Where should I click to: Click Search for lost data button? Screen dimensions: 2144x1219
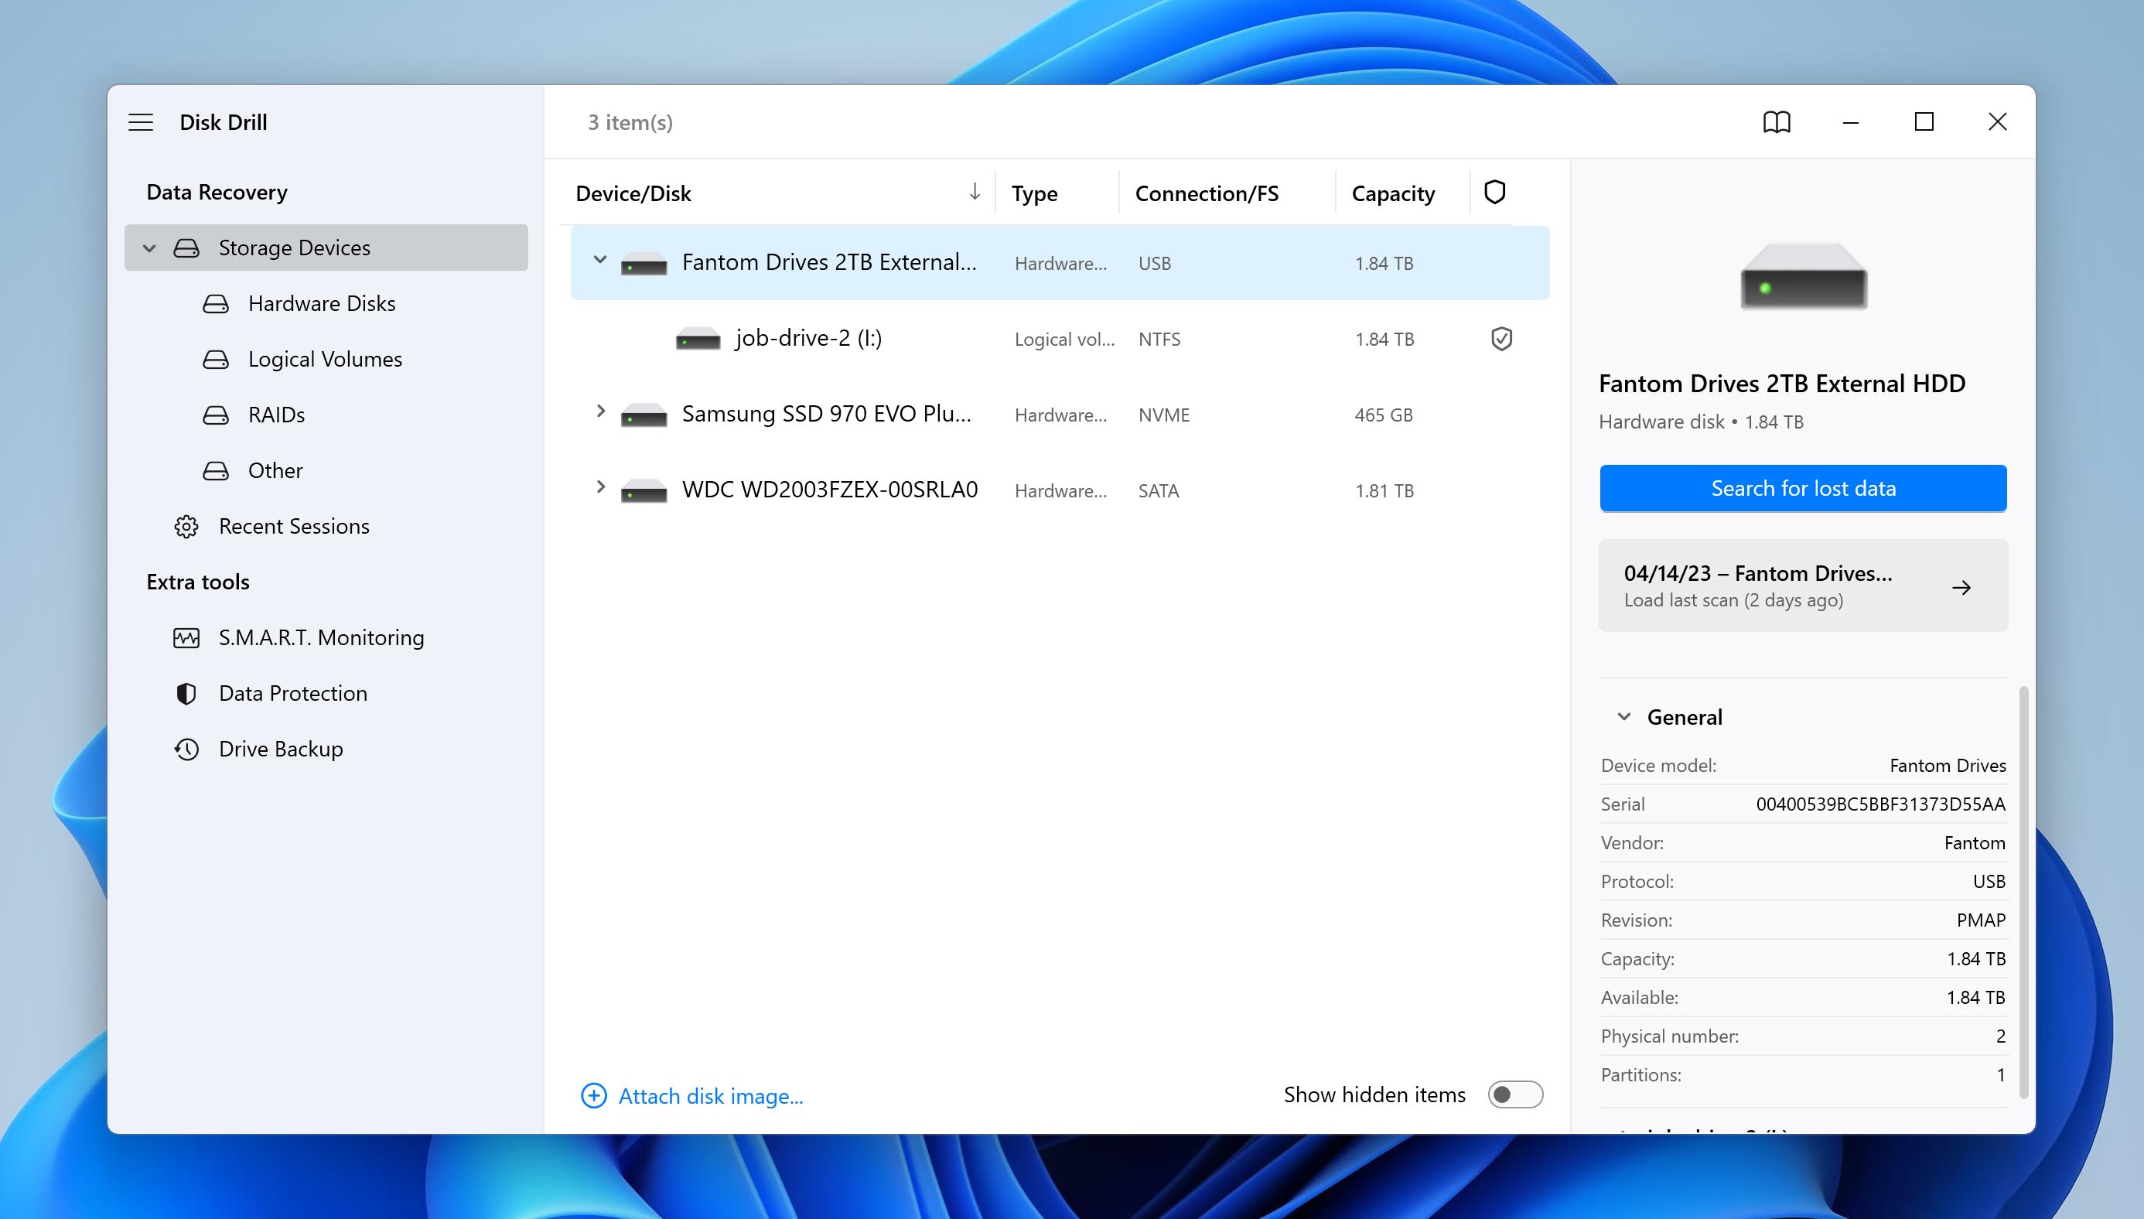(1802, 487)
